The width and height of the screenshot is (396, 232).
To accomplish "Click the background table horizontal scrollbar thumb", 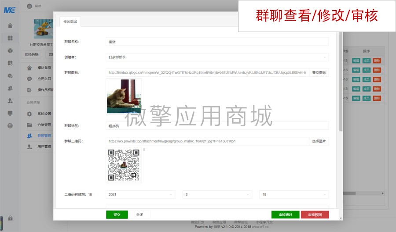I will pos(349,193).
